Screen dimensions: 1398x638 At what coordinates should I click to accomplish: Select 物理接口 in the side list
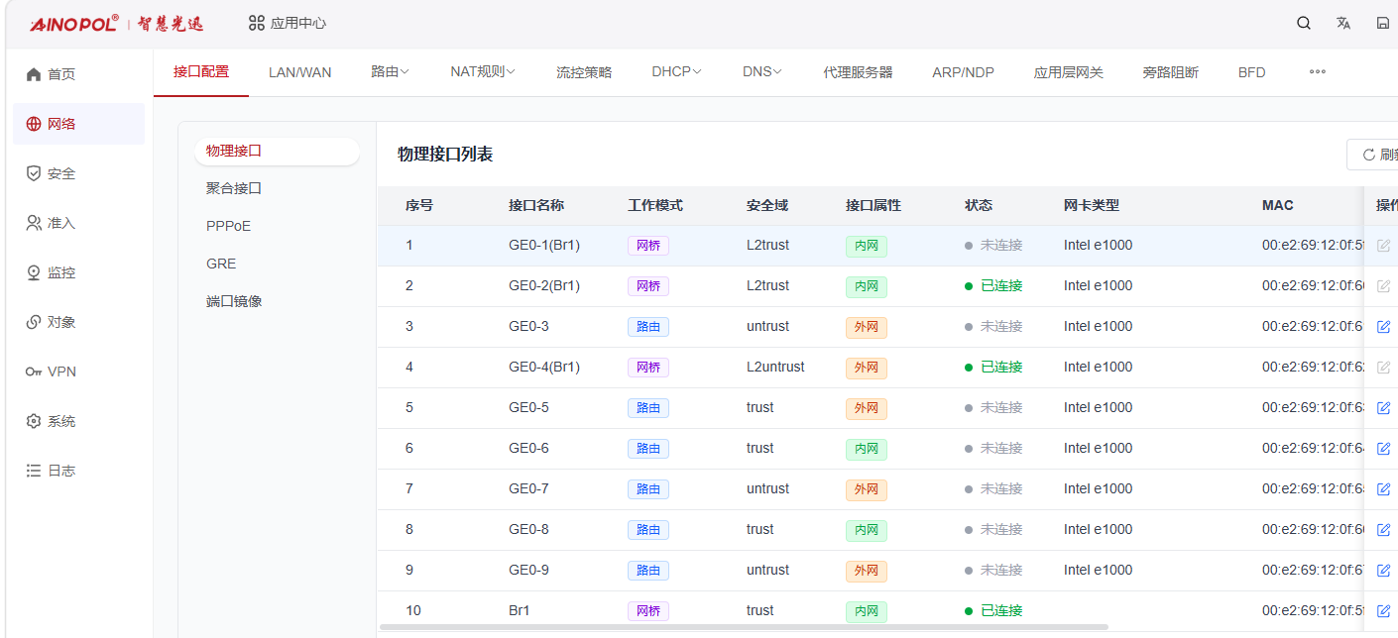point(277,151)
